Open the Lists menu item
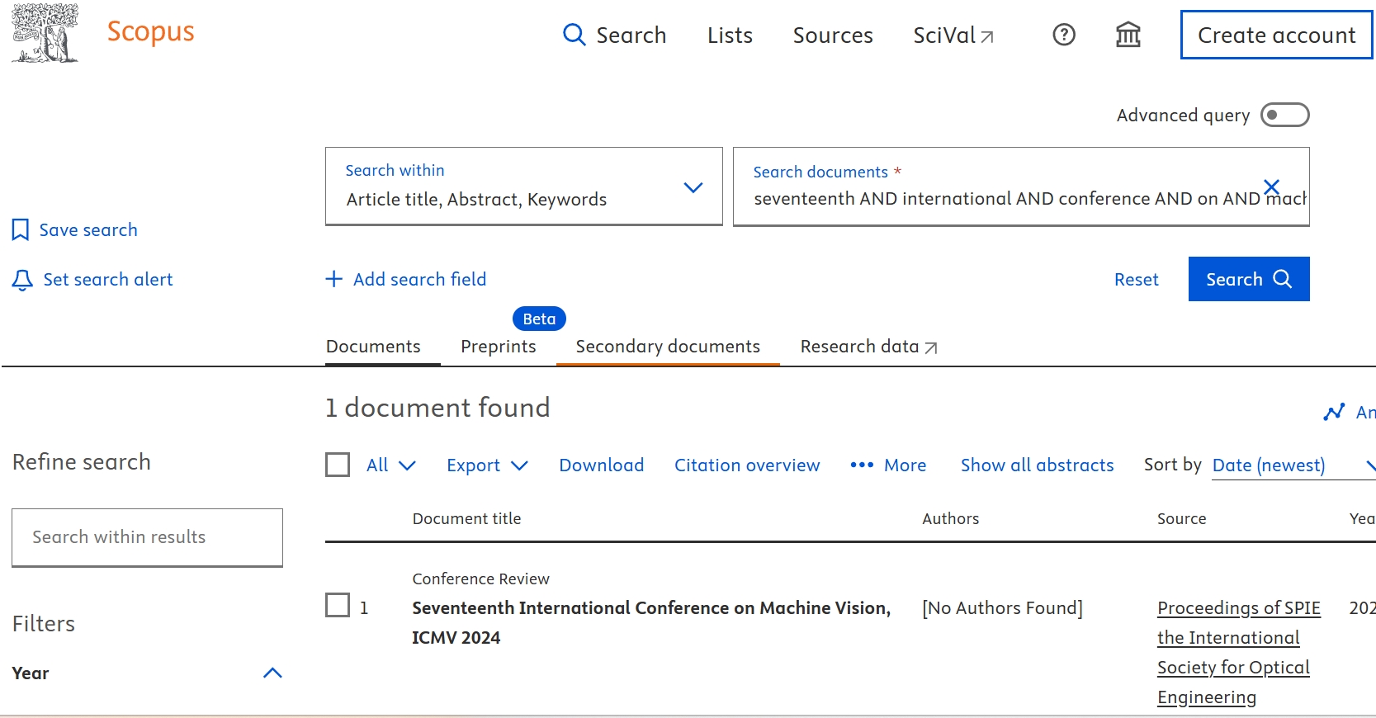 click(x=730, y=35)
